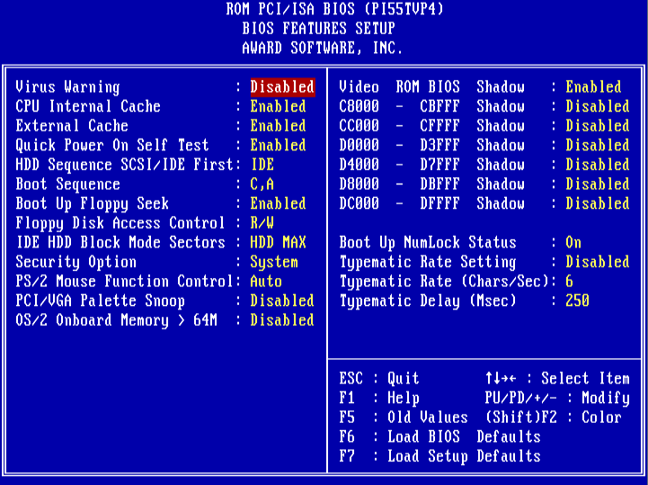Screen dimensions: 648x485
Task: Click the Typematic Rate (Chars/Sec) label
Action: click(444, 282)
